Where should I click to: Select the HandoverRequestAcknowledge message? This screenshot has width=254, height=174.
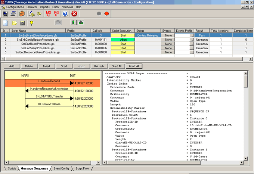(x=49, y=89)
